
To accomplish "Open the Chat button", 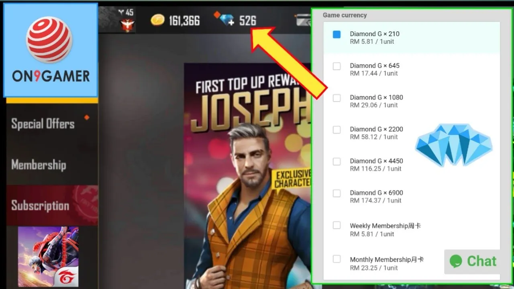I will tap(473, 261).
